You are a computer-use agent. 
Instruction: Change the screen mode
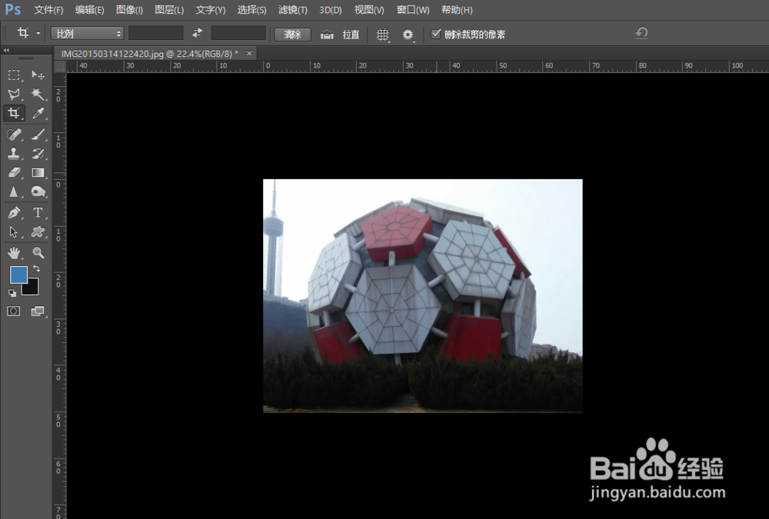(x=37, y=311)
